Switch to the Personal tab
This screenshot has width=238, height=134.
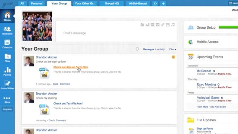point(36,3)
